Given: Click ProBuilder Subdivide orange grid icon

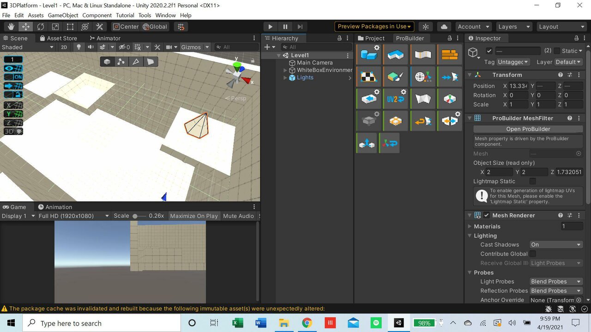Looking at the screenshot, I should point(396,121).
